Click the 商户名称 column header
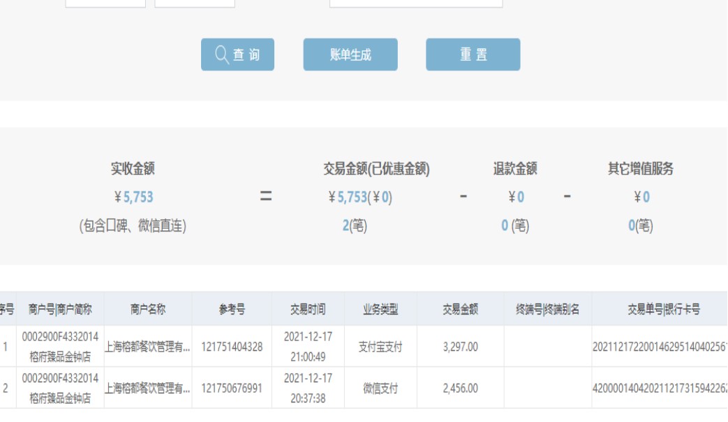 (x=148, y=310)
